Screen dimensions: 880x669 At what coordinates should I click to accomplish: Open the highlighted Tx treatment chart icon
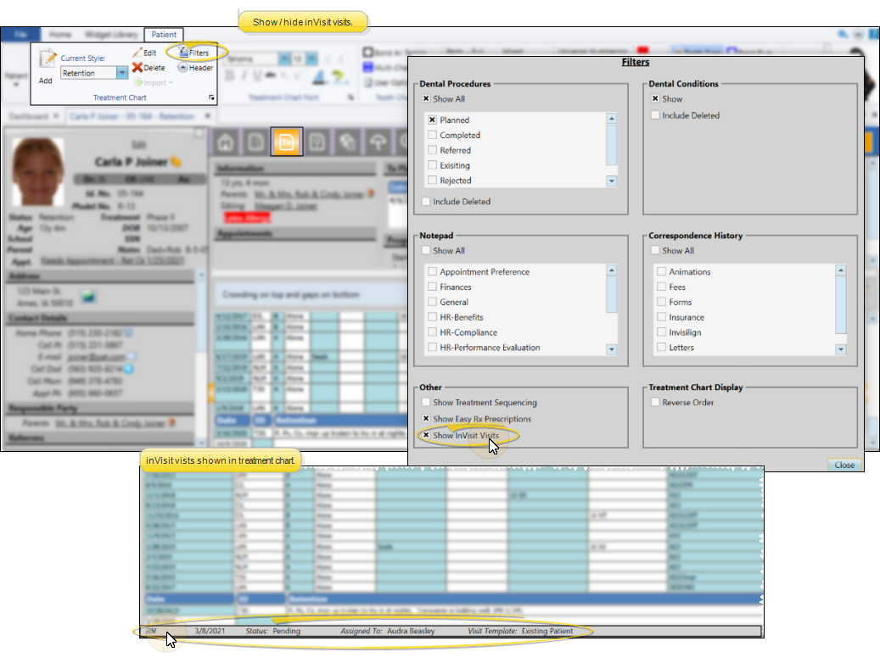click(286, 142)
